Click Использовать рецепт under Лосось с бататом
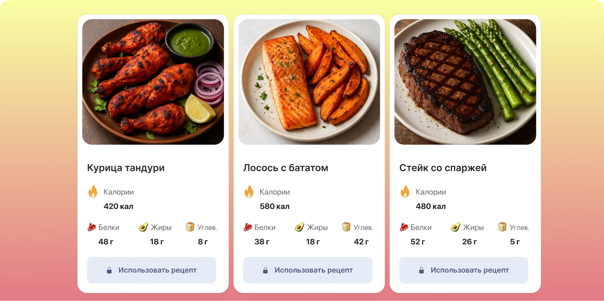Viewport: 604px width, 301px height. (x=307, y=270)
